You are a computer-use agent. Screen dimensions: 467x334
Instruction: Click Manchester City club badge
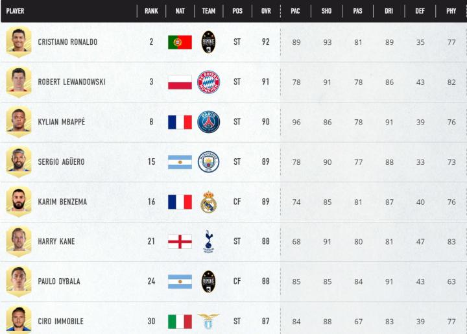(x=209, y=161)
